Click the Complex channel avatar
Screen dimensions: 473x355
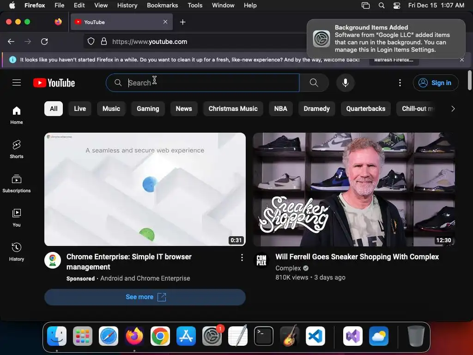tap(261, 260)
